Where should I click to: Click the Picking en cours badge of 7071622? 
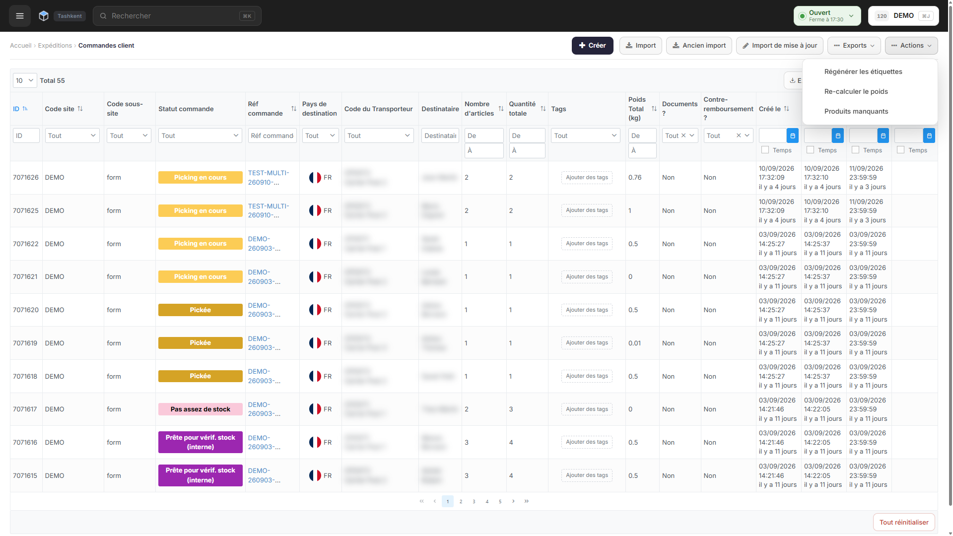pos(200,244)
